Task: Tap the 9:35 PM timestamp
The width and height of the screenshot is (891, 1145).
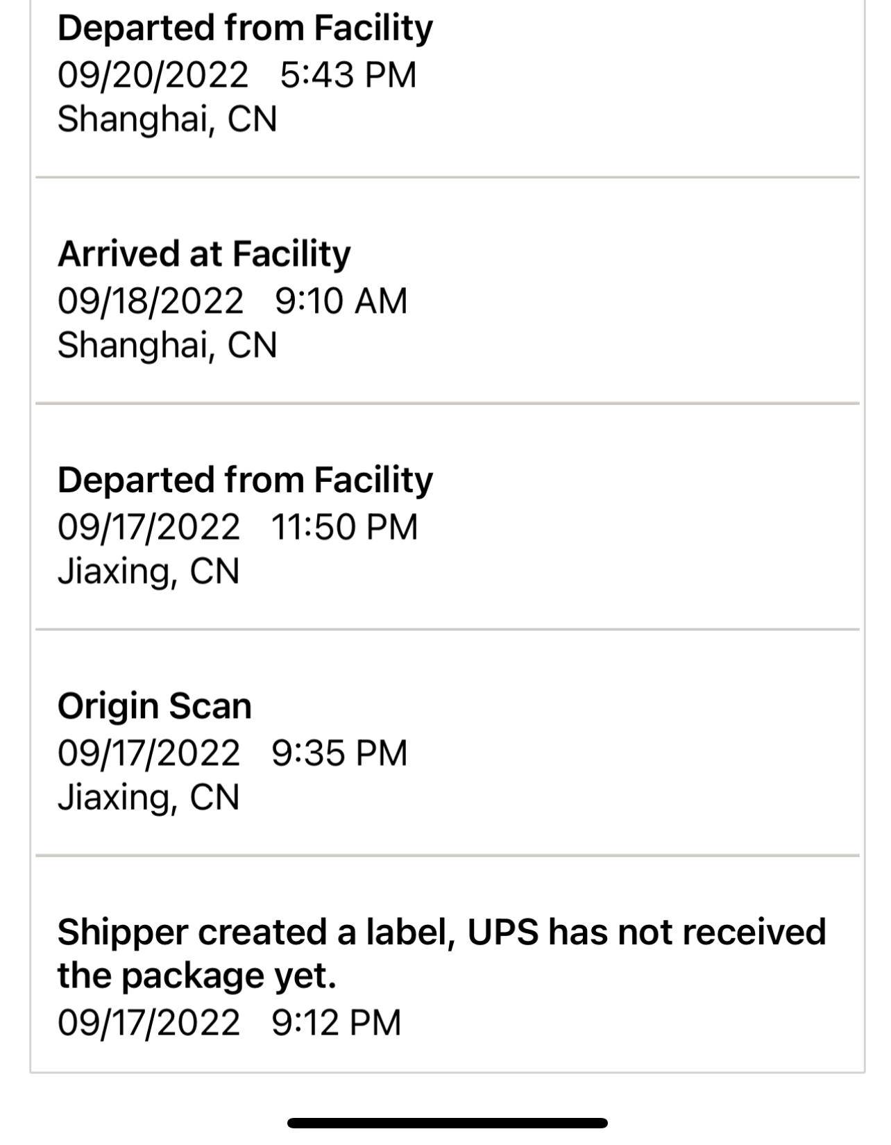Action: tap(339, 753)
